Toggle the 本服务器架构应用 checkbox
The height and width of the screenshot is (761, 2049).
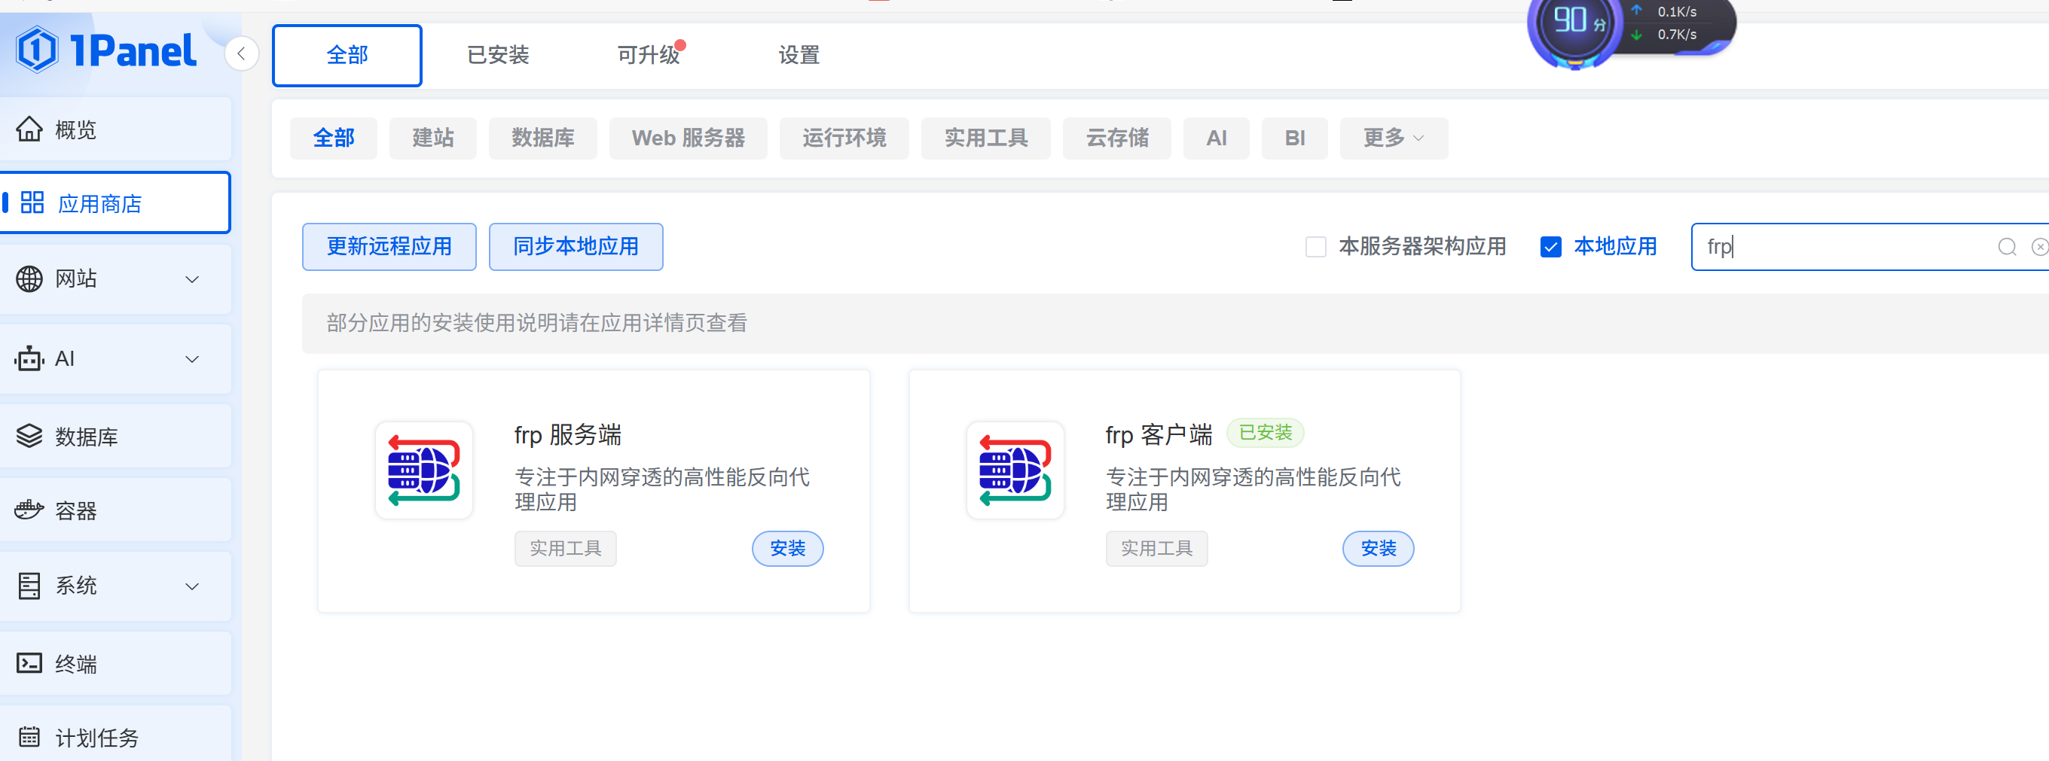coord(1315,246)
